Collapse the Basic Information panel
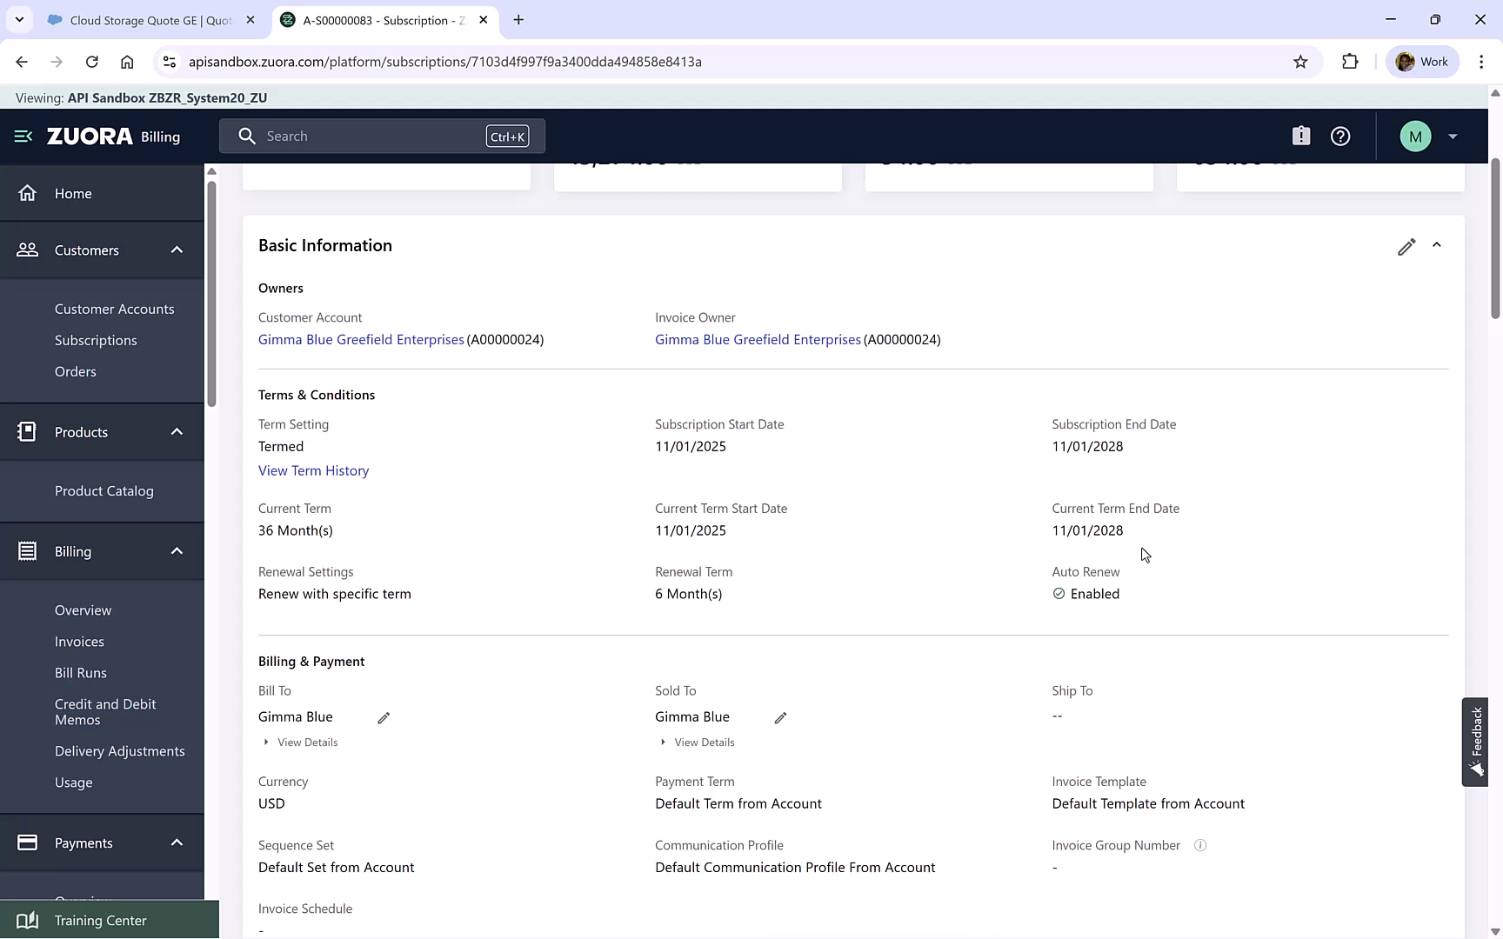 coord(1437,246)
